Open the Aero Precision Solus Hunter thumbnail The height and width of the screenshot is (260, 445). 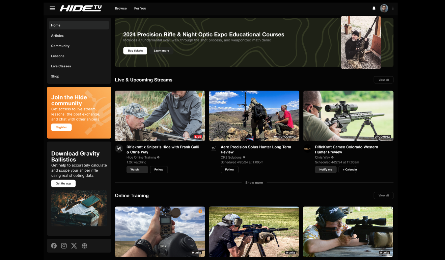[x=254, y=116]
